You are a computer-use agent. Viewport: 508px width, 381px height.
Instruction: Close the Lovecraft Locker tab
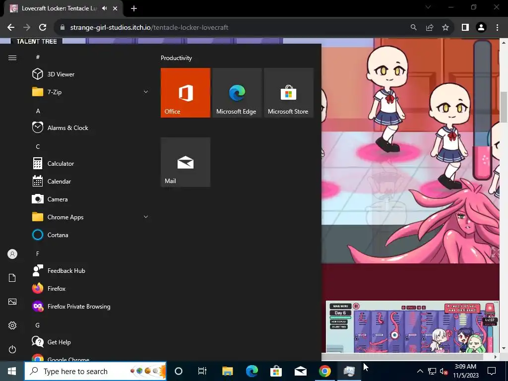coord(115,8)
